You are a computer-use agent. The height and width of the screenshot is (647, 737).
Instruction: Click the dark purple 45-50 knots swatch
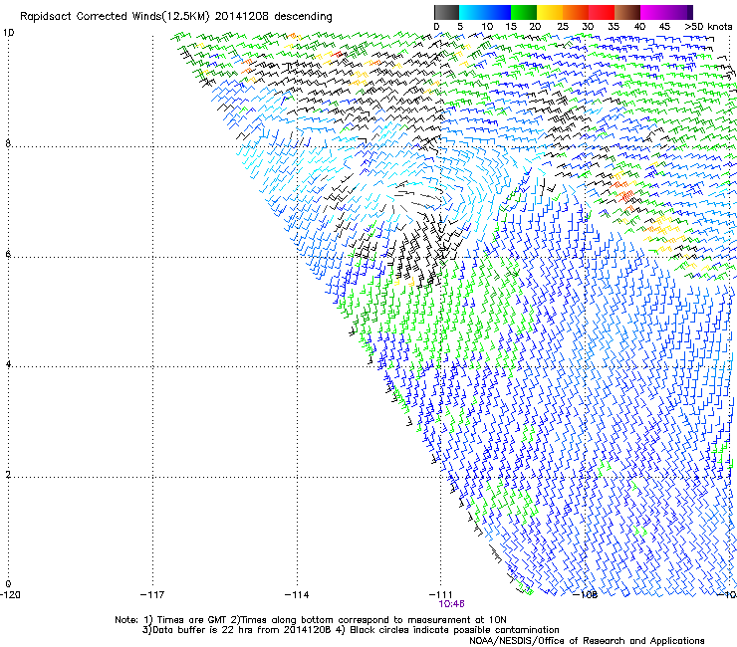pyautogui.click(x=679, y=12)
